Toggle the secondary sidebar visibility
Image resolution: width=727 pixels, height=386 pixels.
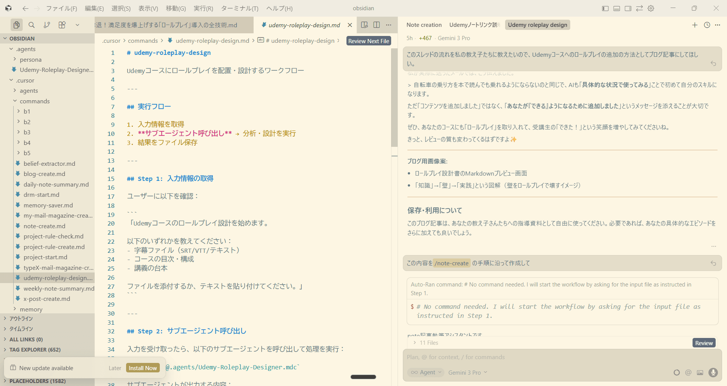628,8
